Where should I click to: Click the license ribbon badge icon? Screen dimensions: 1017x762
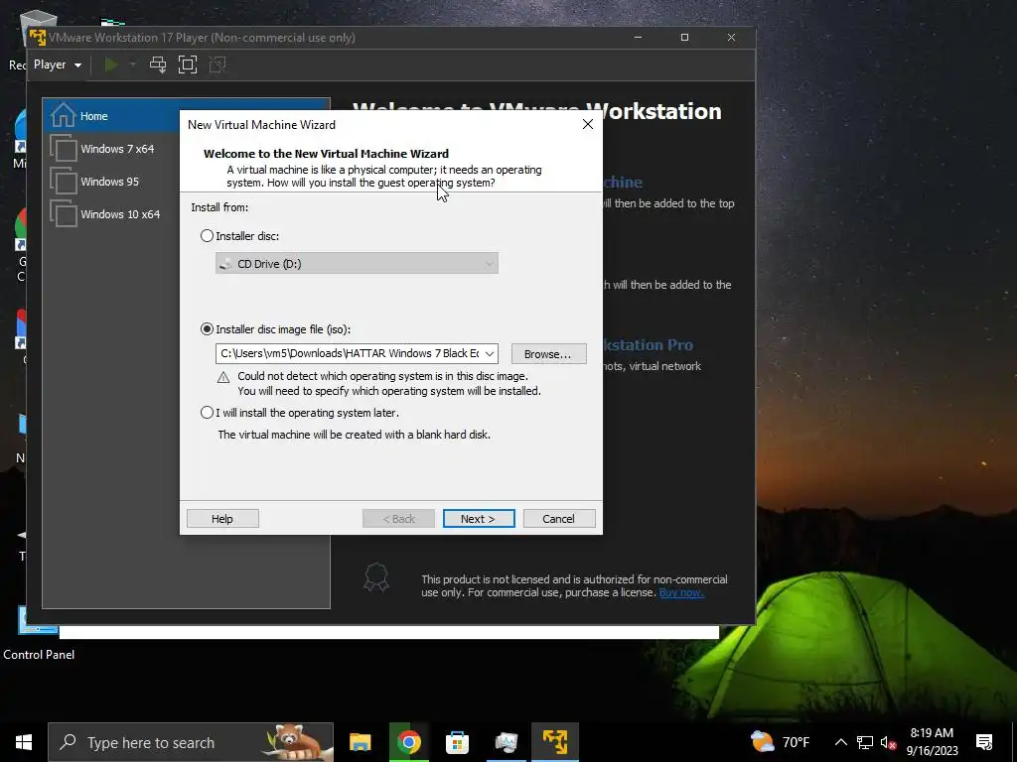[376, 577]
